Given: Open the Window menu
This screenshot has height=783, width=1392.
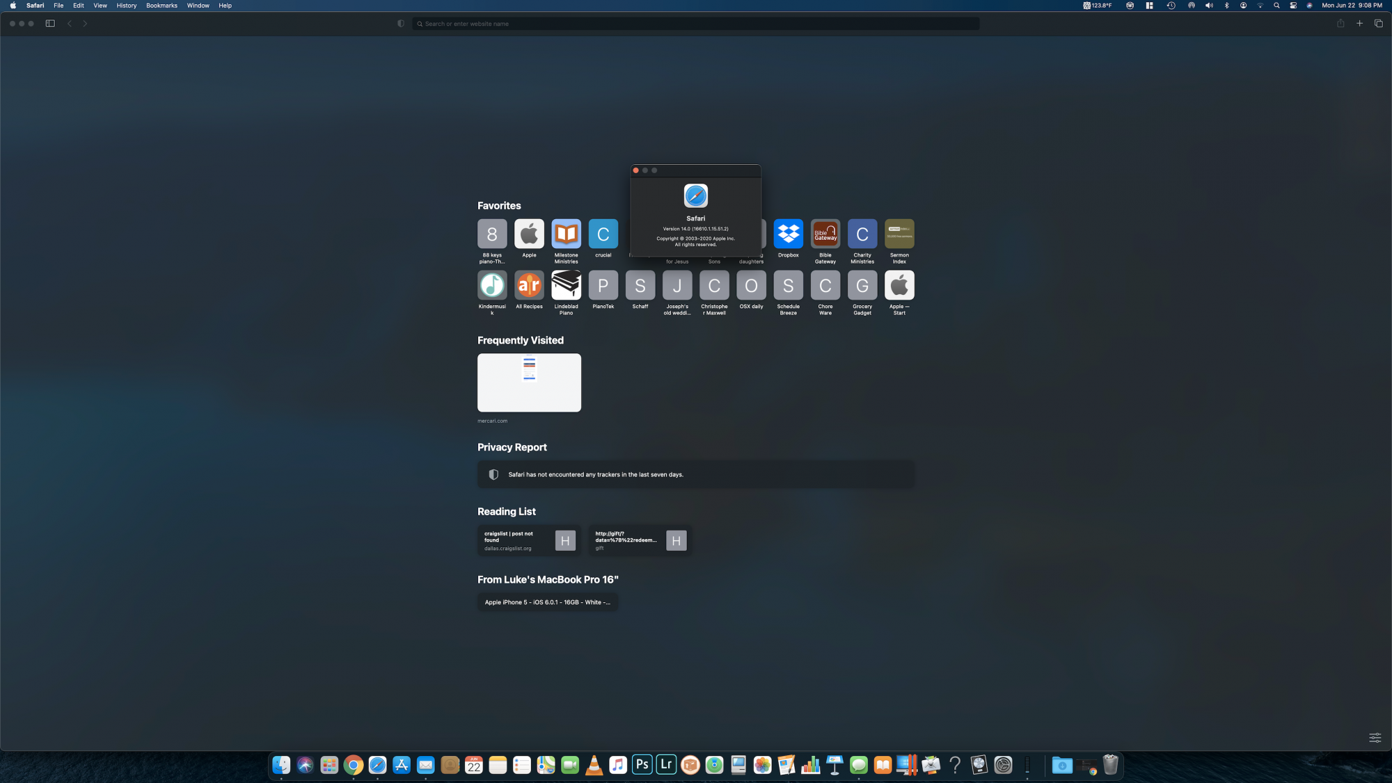Looking at the screenshot, I should tap(198, 6).
